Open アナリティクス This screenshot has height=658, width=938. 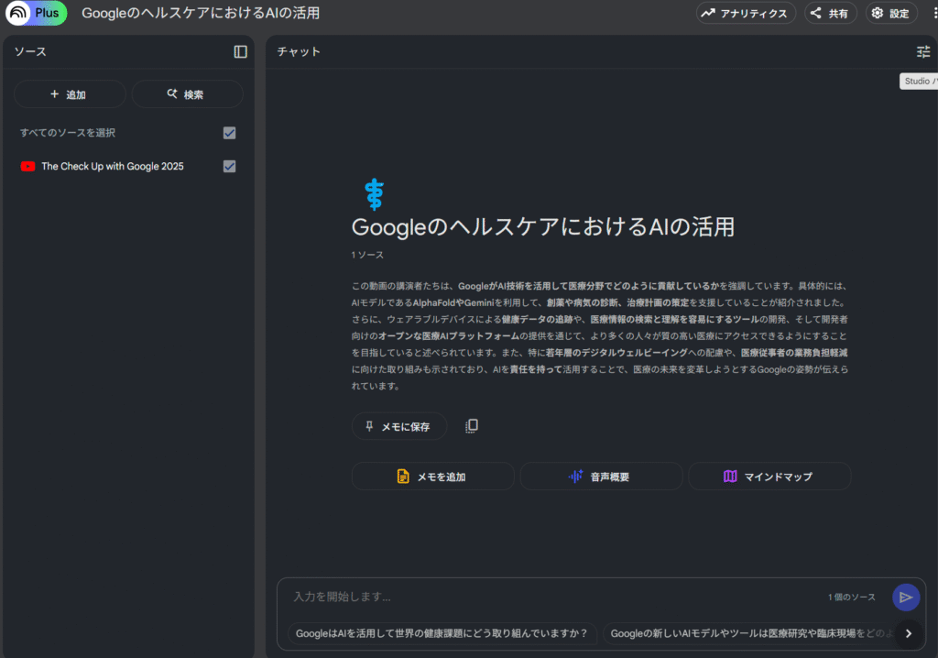click(x=746, y=13)
